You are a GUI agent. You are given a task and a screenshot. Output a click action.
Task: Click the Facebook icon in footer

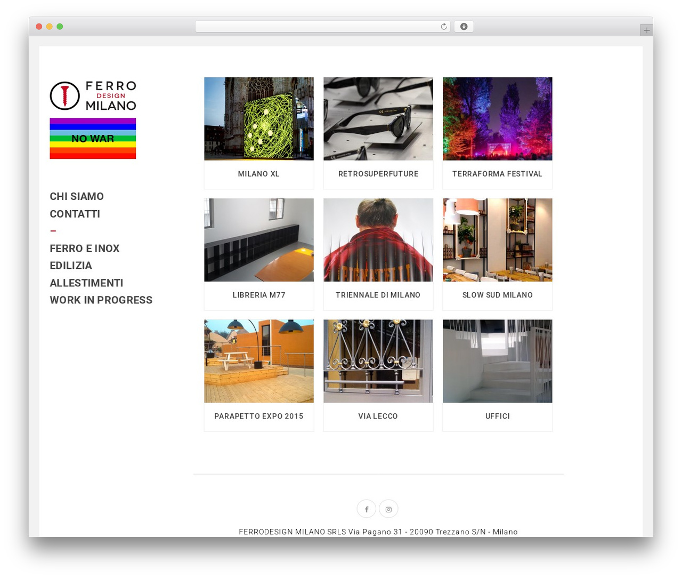(x=367, y=509)
